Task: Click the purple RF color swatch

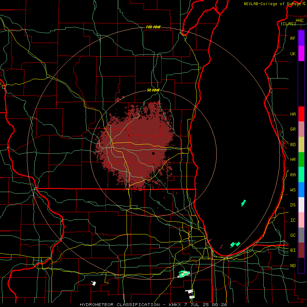Action: (x=301, y=38)
